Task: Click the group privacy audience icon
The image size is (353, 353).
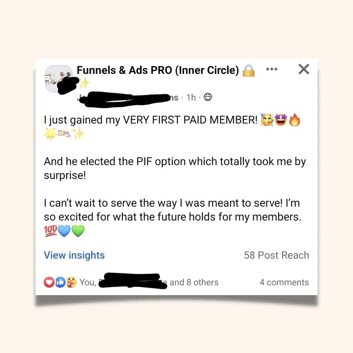Action: (x=208, y=97)
